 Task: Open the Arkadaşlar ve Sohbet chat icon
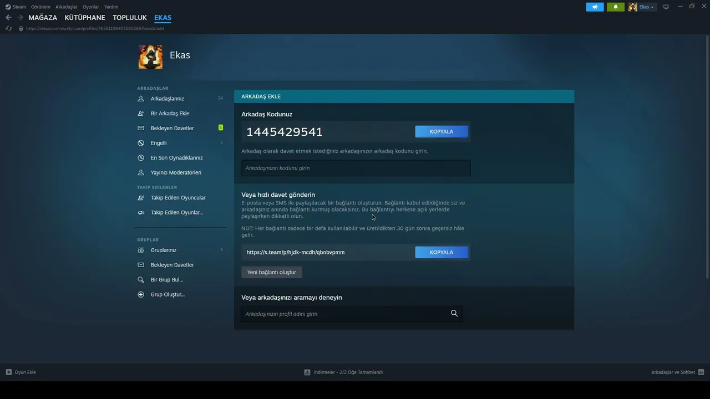[701, 372]
